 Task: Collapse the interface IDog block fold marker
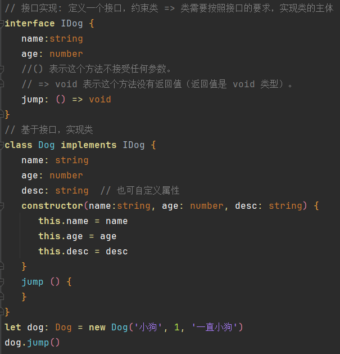click(x=2, y=24)
